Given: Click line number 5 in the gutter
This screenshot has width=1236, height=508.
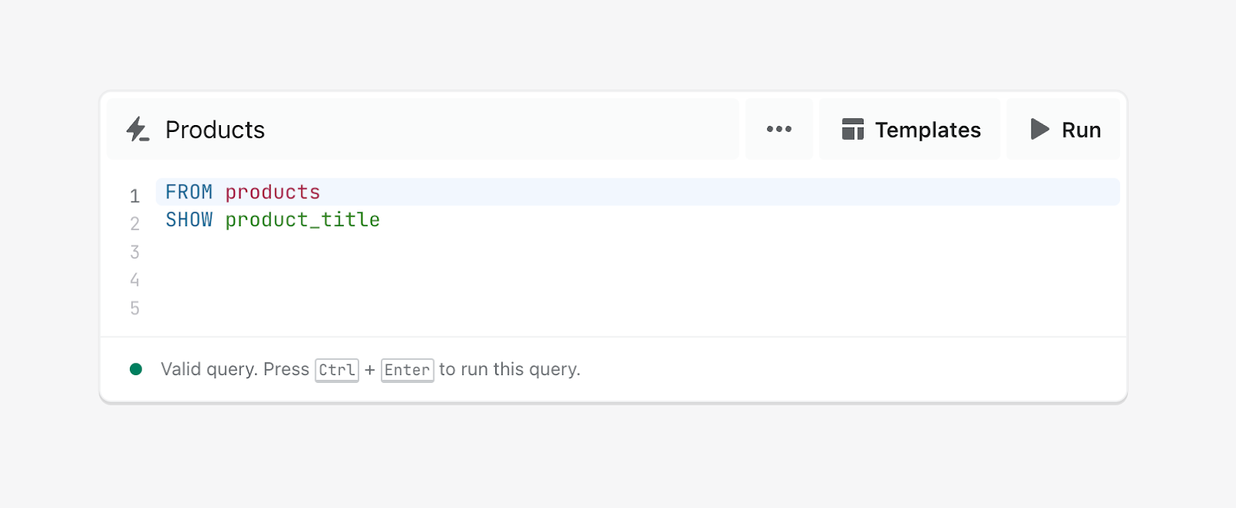Looking at the screenshot, I should [134, 308].
